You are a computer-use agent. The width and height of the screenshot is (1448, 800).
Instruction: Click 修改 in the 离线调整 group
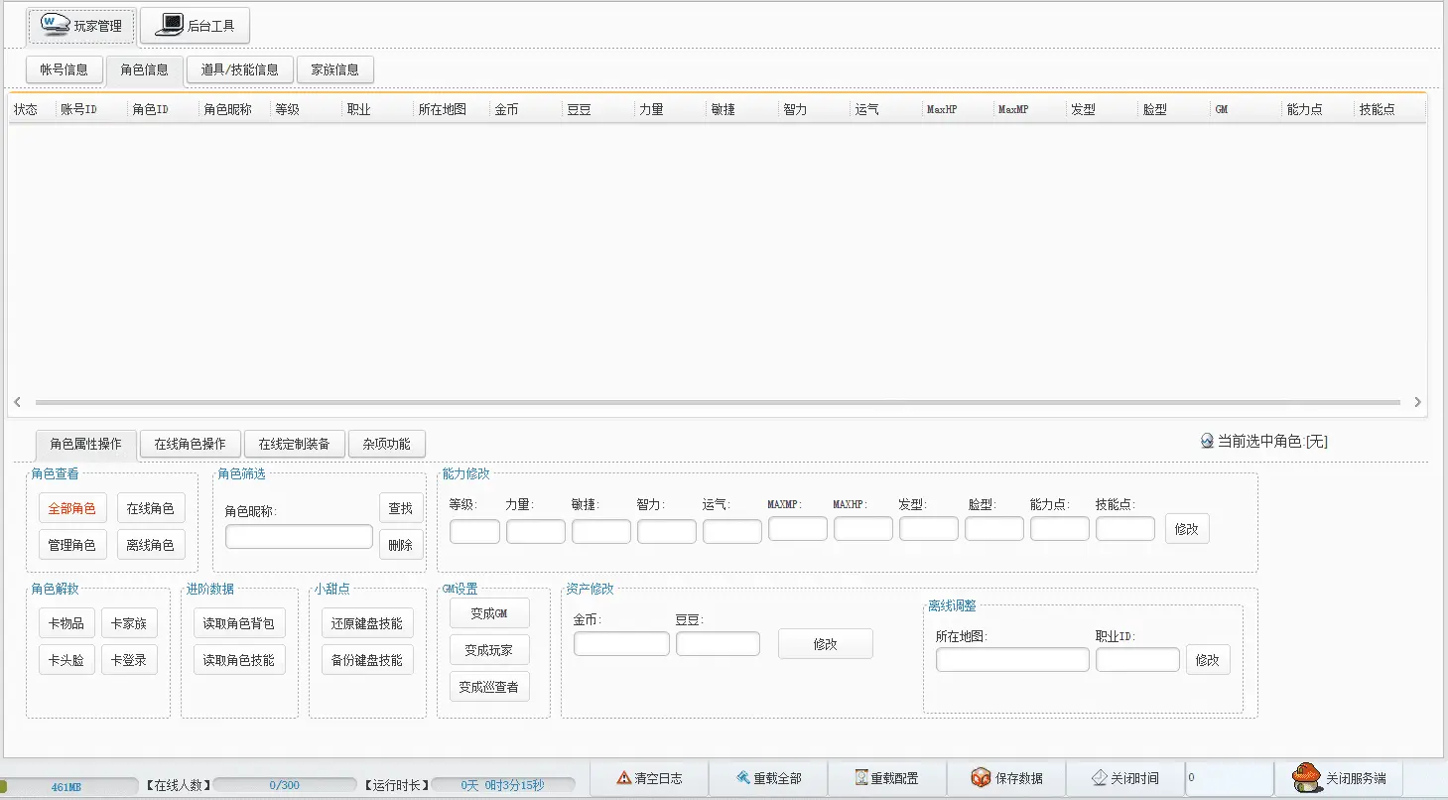tap(1208, 660)
